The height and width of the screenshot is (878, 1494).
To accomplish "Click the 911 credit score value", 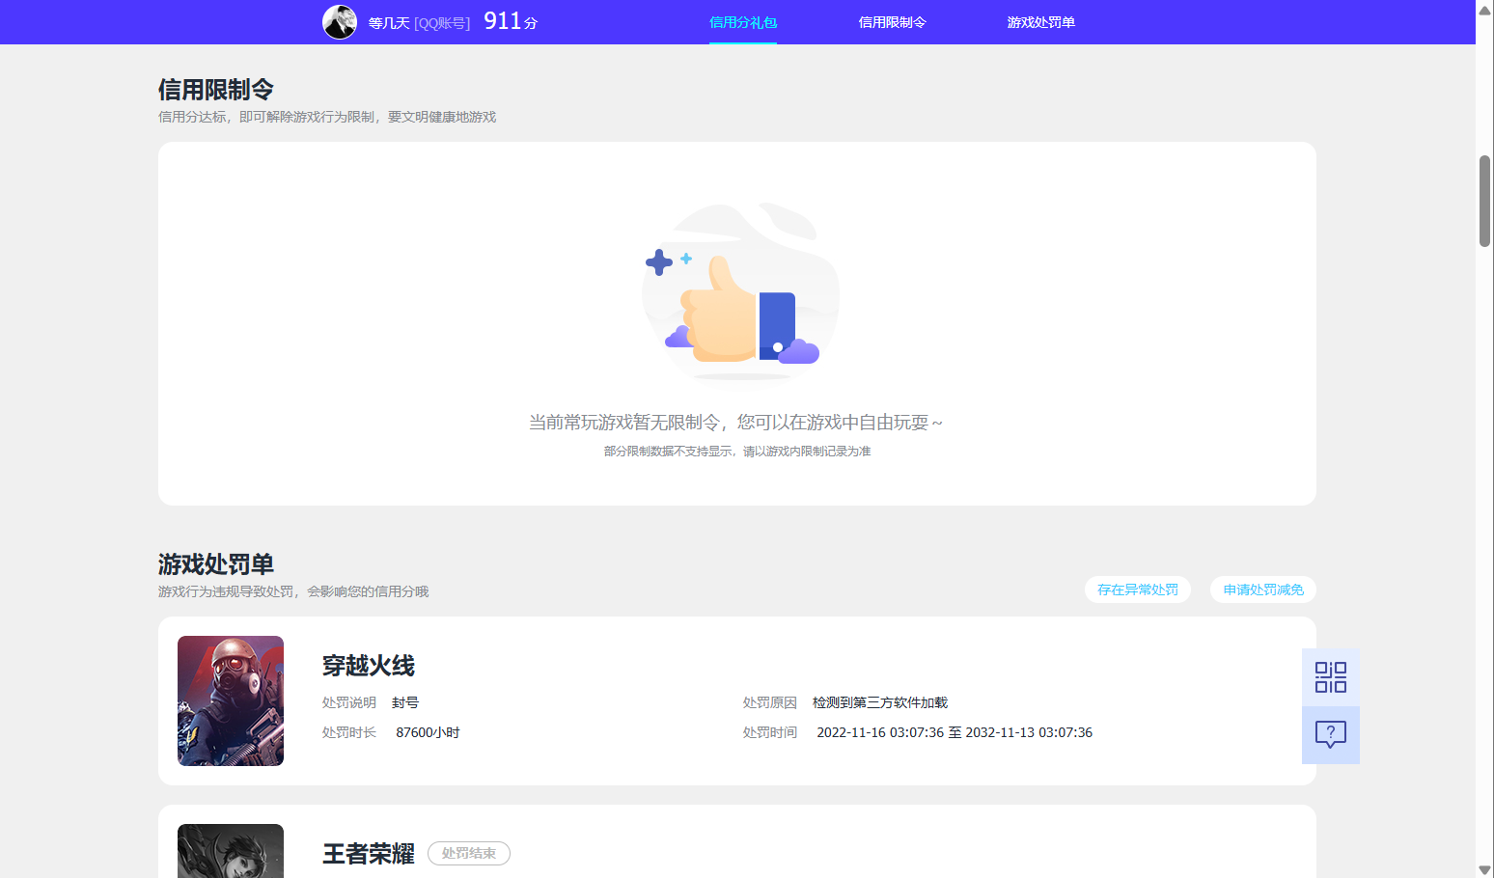I will click(x=503, y=21).
